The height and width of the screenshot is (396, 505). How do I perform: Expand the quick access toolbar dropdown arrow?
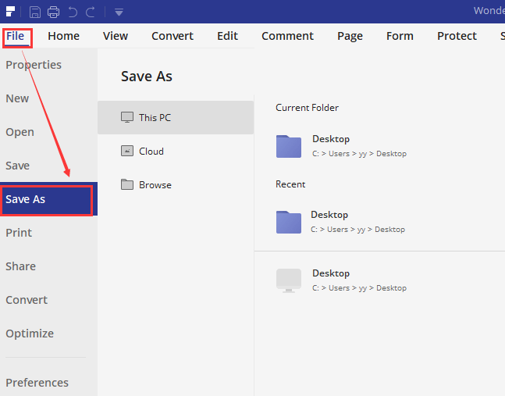coord(119,12)
